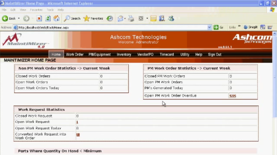Open the File menu
The height and width of the screenshot is (155, 277).
(x=4, y=10)
